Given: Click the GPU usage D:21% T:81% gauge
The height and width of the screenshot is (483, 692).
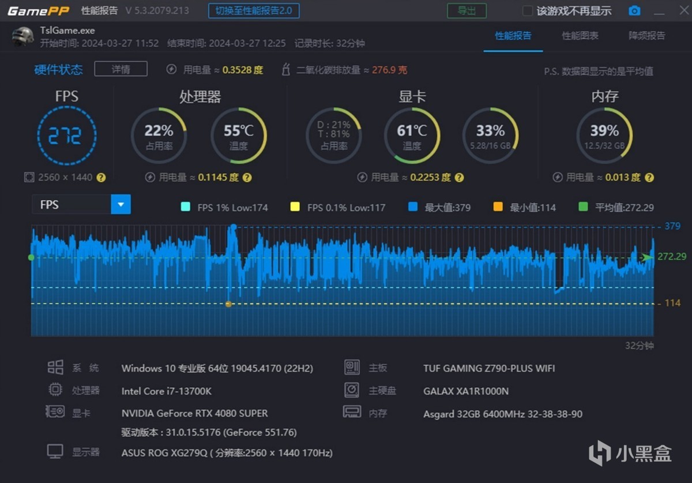Looking at the screenshot, I should (x=333, y=136).
